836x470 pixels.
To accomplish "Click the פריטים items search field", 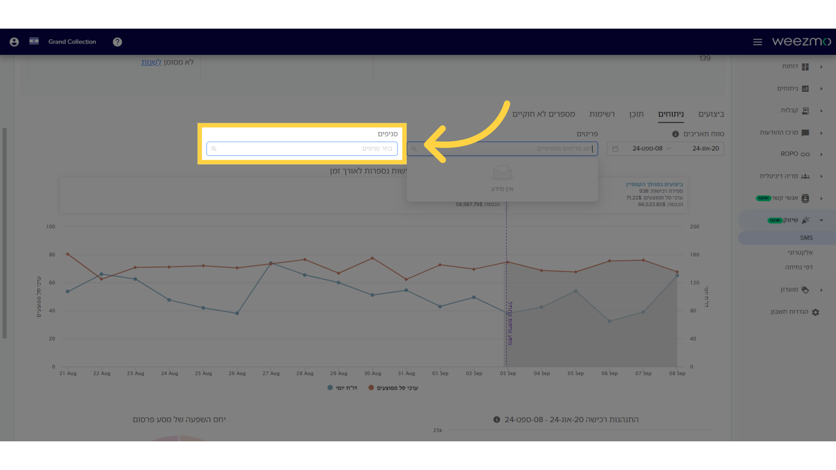I will pos(502,149).
